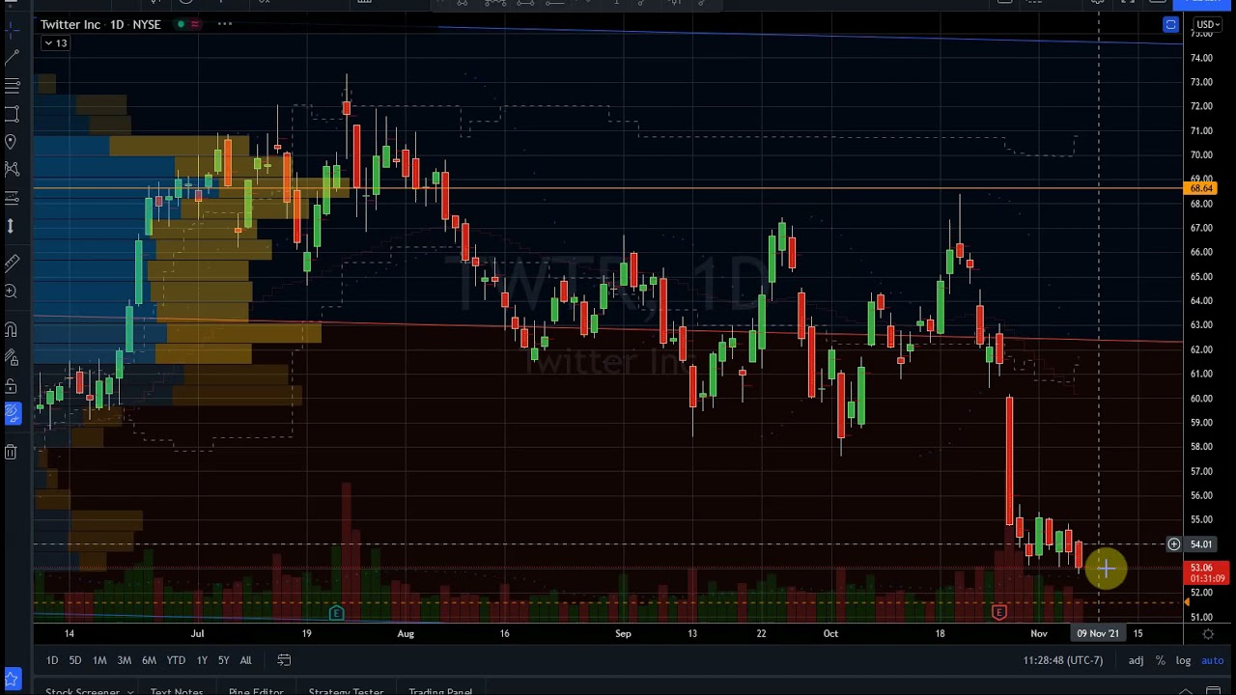
Task: Set the range to 1M
Action: 99,660
